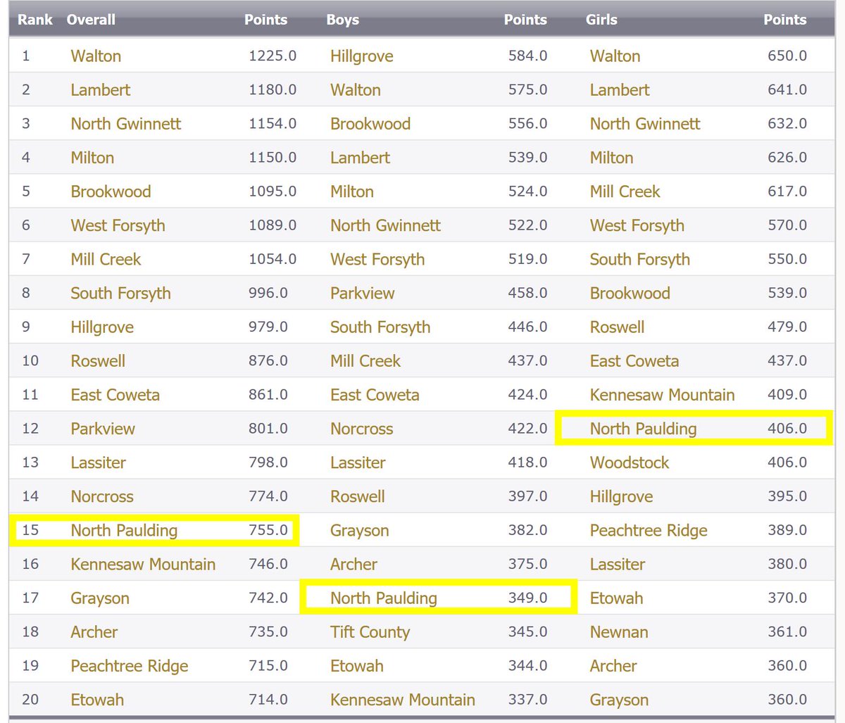Click West Forsyth in Overall column
The image size is (845, 723).
(118, 225)
